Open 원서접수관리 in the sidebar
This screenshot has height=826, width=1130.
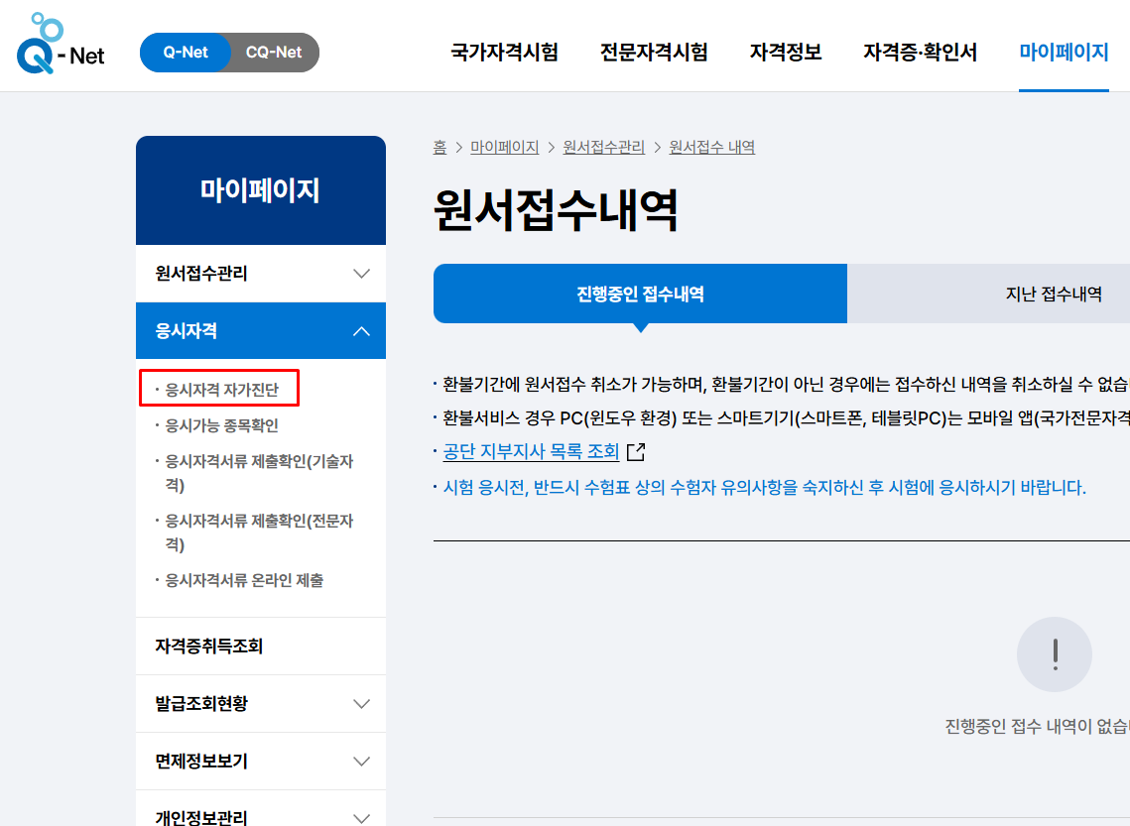(x=201, y=274)
